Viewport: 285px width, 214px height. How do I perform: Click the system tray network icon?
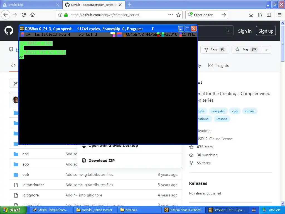pos(264,210)
